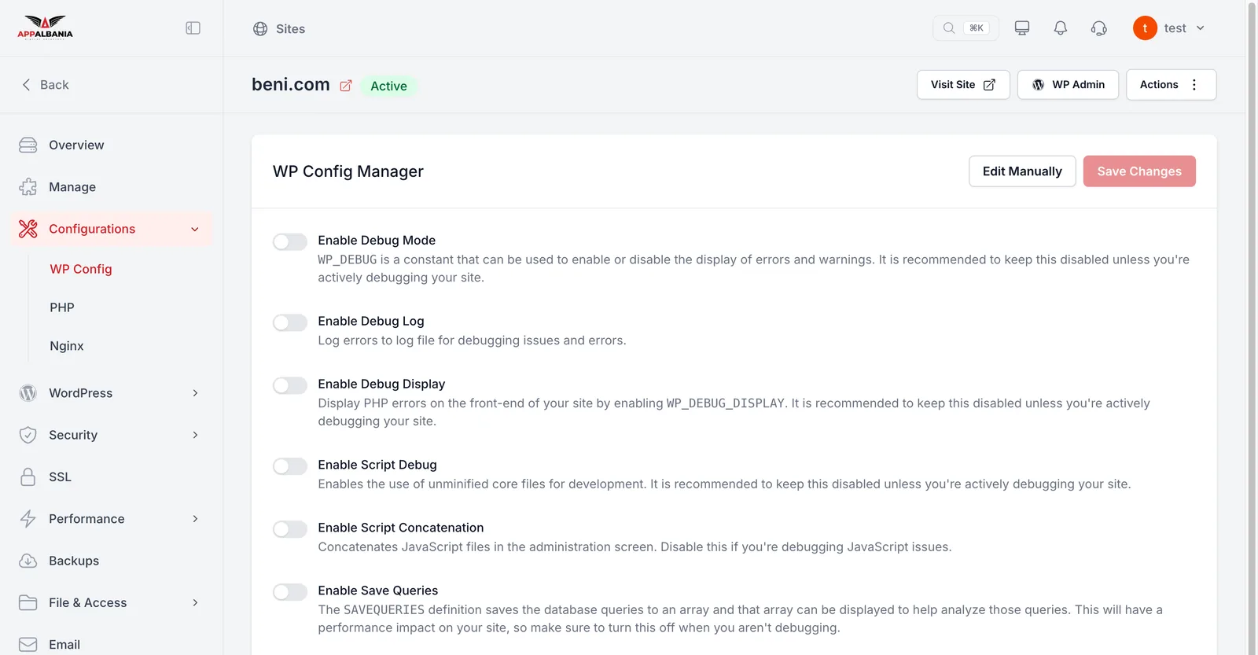Click Save Changes button
1258x655 pixels.
point(1139,171)
